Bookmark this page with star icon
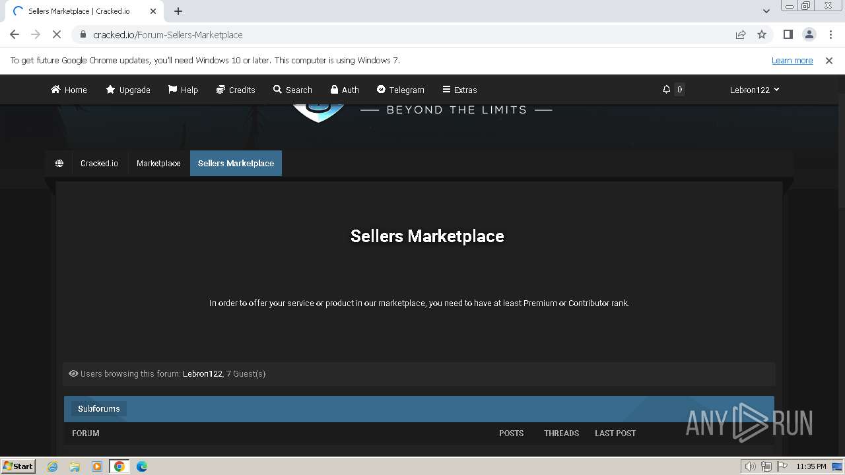Viewport: 845px width, 475px height. tap(762, 34)
